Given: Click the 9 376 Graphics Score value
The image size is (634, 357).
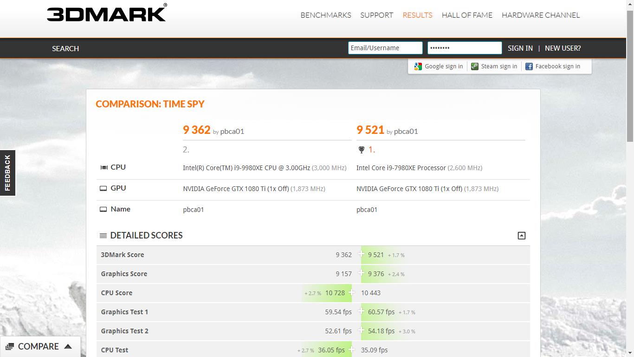Looking at the screenshot, I should (376, 274).
